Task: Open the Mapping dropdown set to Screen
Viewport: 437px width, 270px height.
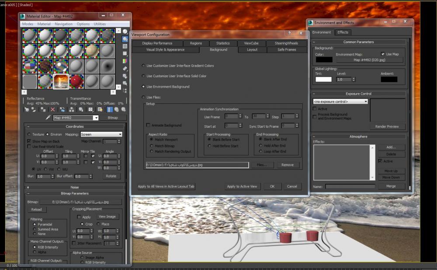Action: tap(101, 134)
